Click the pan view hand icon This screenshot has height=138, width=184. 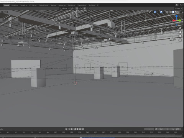point(180,32)
